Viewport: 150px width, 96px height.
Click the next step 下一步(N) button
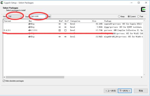[x=125, y=91]
